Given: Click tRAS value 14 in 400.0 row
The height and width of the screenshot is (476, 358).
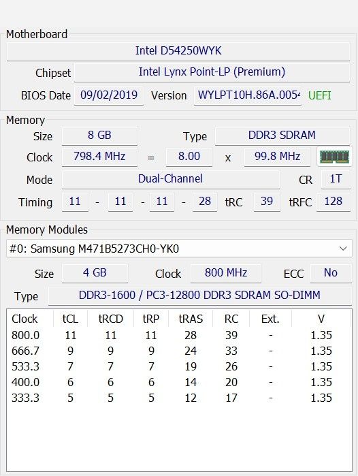Looking at the screenshot, I should 191,382.
